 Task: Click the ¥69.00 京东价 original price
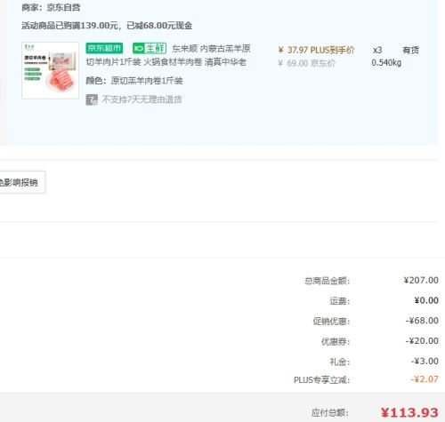(306, 63)
